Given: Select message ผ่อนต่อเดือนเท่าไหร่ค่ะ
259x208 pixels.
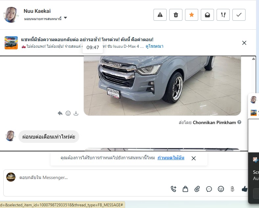Looking at the screenshot, I should tap(49, 137).
